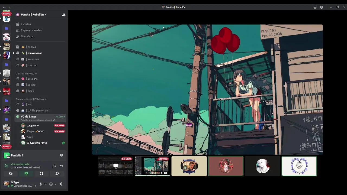347x195 pixels.
Task: Click the voice connection signal icon
Action: [x=7, y=166]
